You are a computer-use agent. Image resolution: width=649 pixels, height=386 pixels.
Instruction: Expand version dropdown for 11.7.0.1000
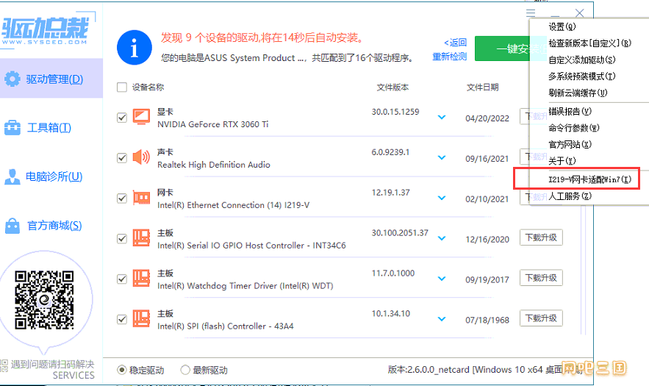pyautogui.click(x=442, y=279)
